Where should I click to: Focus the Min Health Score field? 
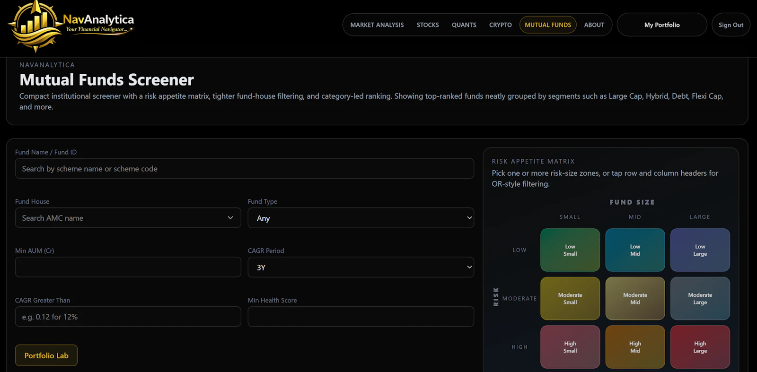[x=361, y=317]
